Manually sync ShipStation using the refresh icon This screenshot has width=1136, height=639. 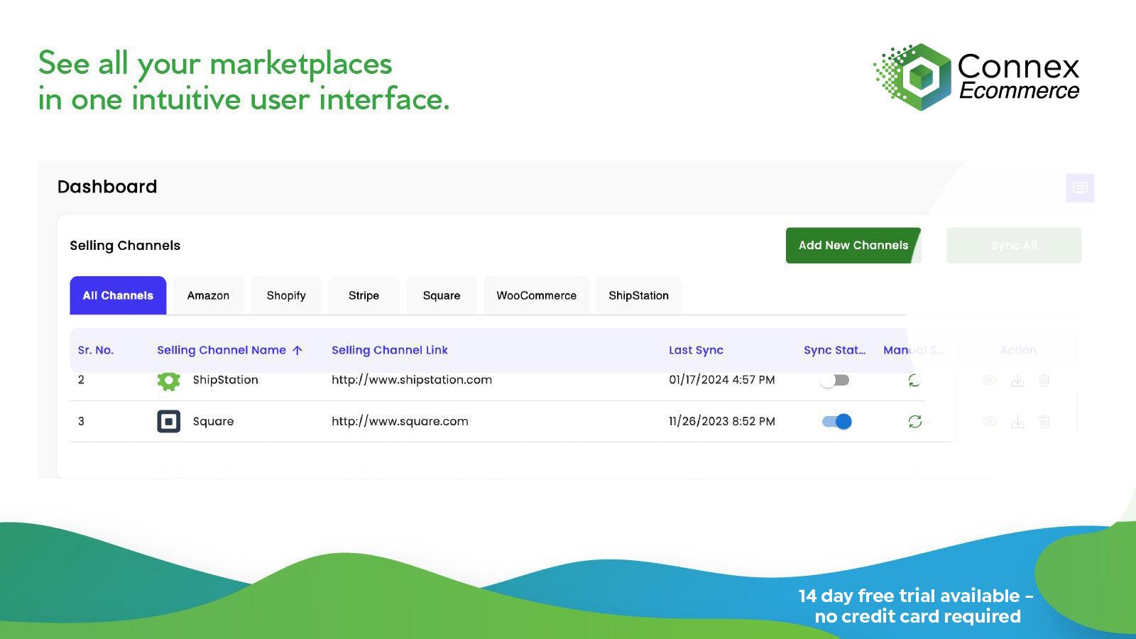coord(915,380)
